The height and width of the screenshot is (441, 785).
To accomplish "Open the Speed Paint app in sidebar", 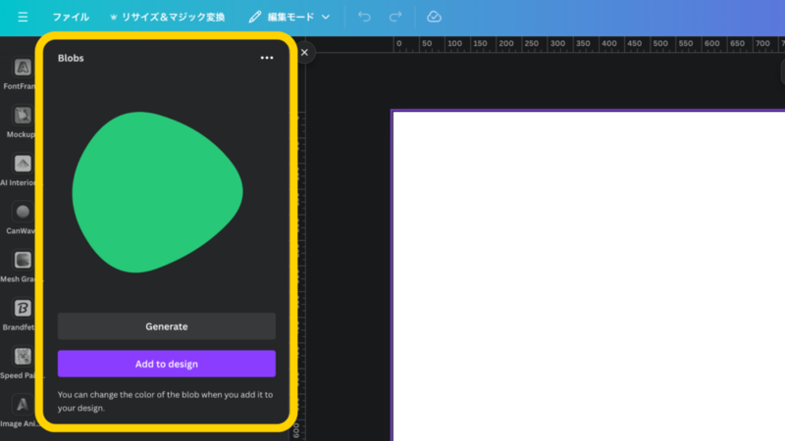I will point(22,363).
